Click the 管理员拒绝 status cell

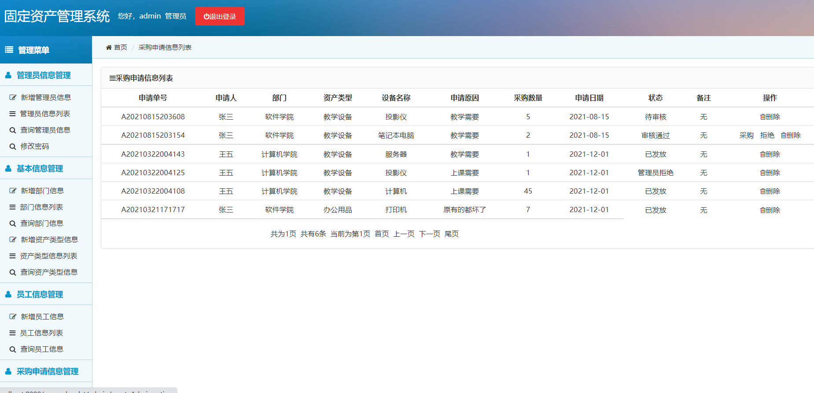click(x=656, y=173)
